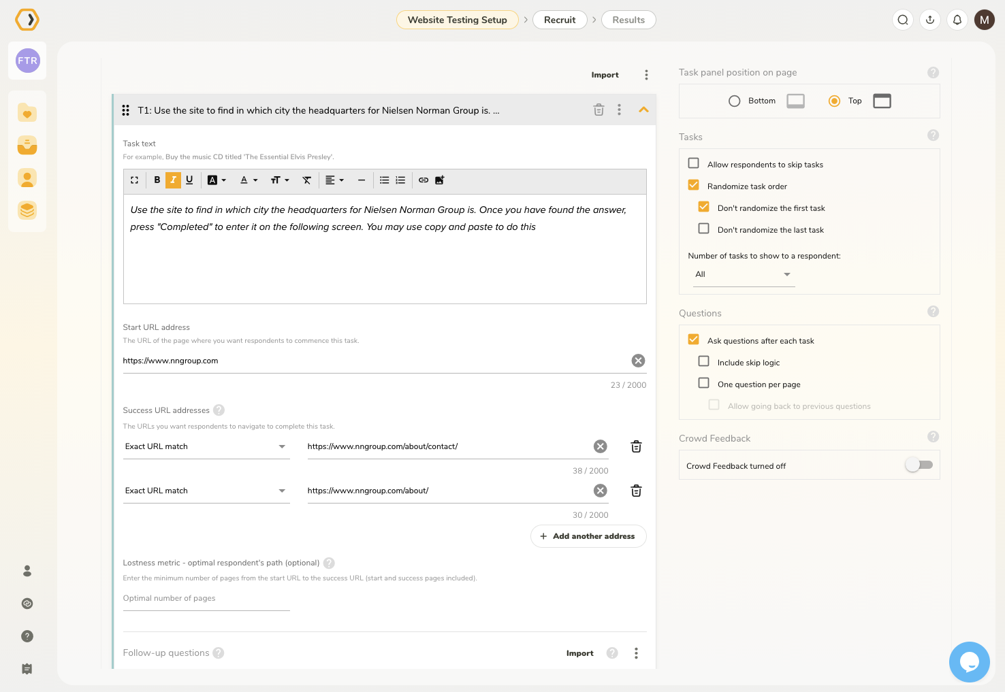Click the help question mark in sidebar
Image resolution: width=1005 pixels, height=692 pixels.
(x=27, y=636)
